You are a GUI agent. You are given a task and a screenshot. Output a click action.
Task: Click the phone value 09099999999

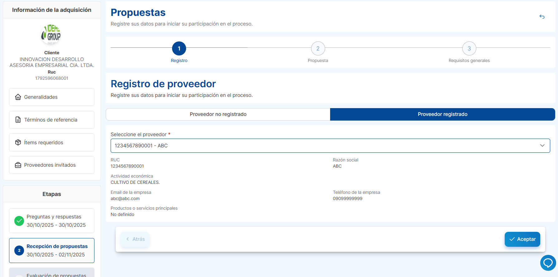(x=348, y=198)
